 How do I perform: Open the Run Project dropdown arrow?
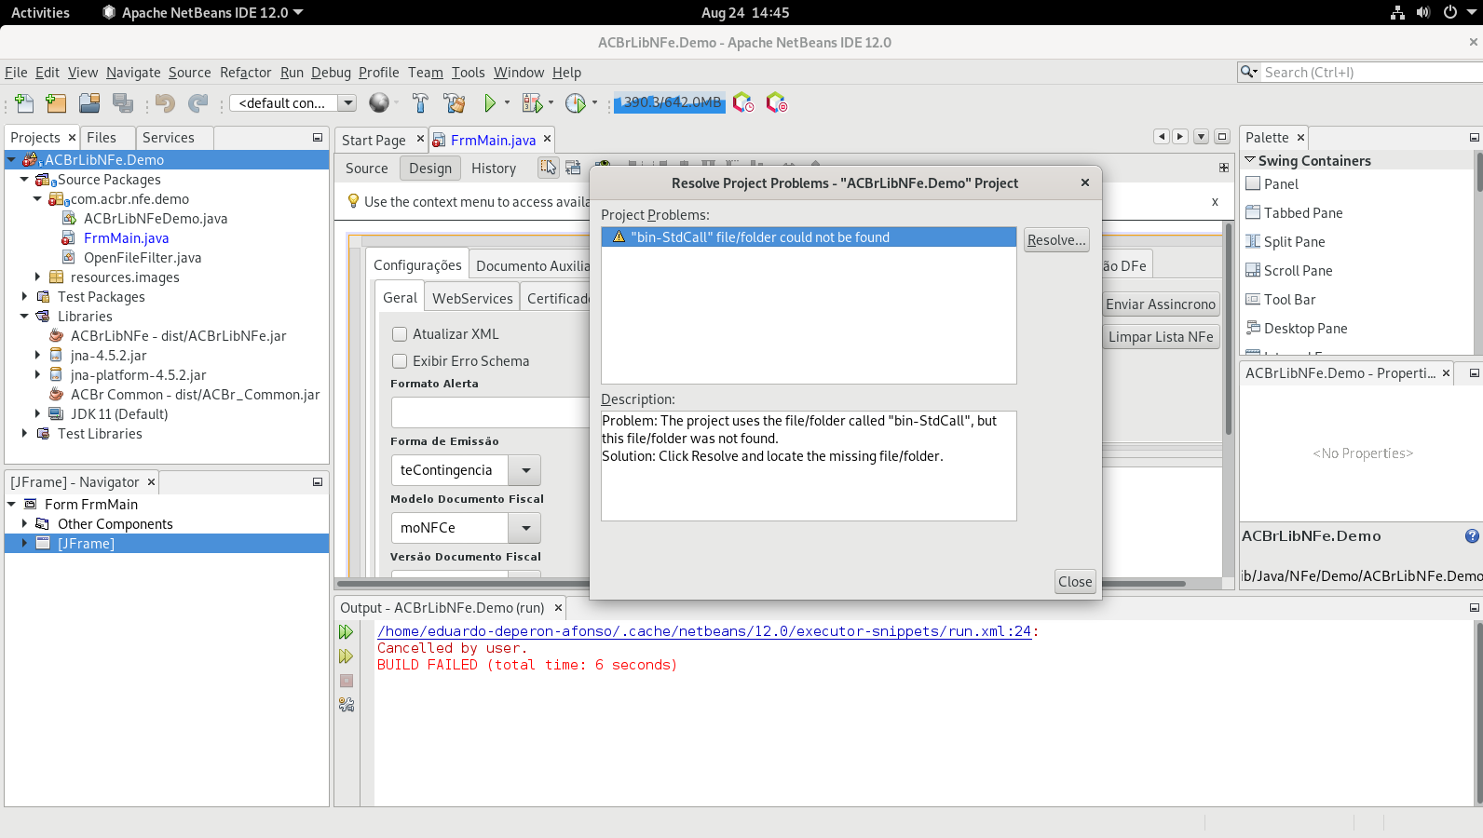508,103
